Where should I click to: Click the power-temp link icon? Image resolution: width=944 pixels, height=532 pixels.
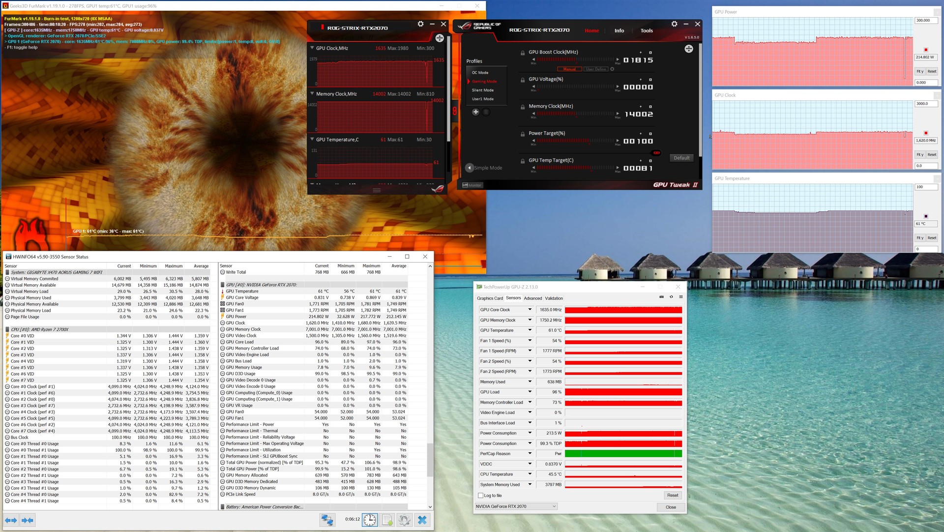pos(656,153)
